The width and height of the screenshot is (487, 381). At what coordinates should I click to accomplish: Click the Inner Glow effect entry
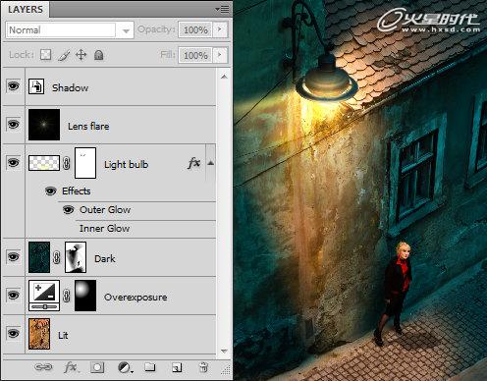pyautogui.click(x=104, y=228)
